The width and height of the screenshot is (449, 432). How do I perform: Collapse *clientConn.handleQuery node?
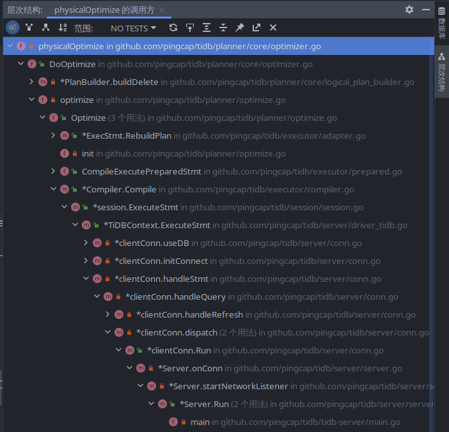click(97, 296)
